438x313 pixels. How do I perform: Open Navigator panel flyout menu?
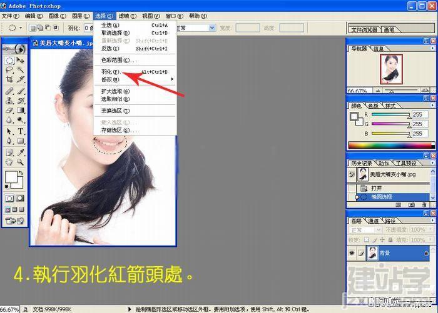point(432,48)
